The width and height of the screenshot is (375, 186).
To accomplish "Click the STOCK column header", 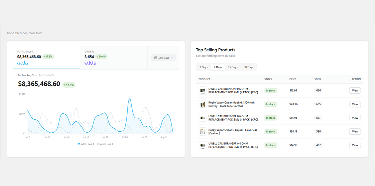I will click(x=268, y=79).
